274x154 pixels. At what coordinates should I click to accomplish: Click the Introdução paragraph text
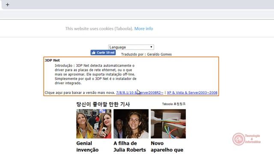click(95, 74)
